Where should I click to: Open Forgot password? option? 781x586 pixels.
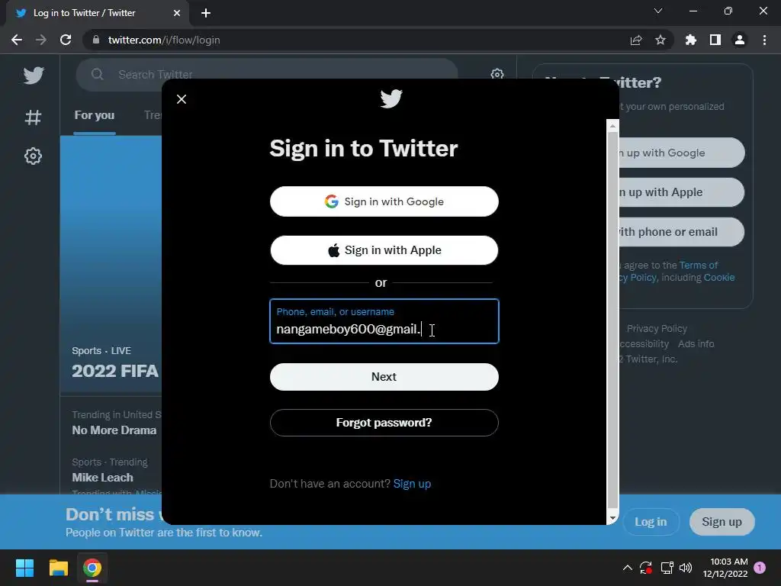tap(384, 423)
